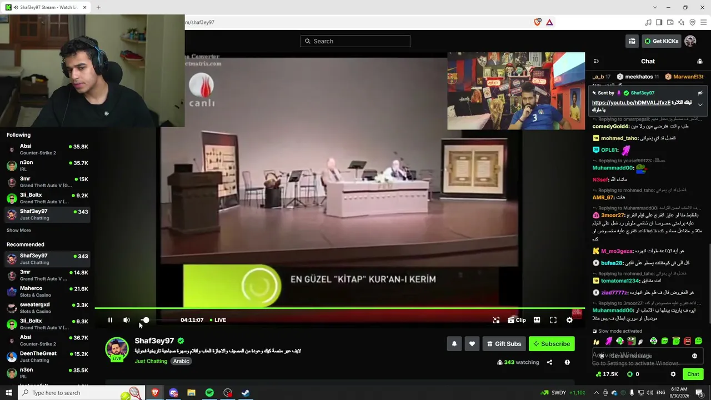Select the Arabic language tag
This screenshot has height=400, width=711.
[x=181, y=361]
